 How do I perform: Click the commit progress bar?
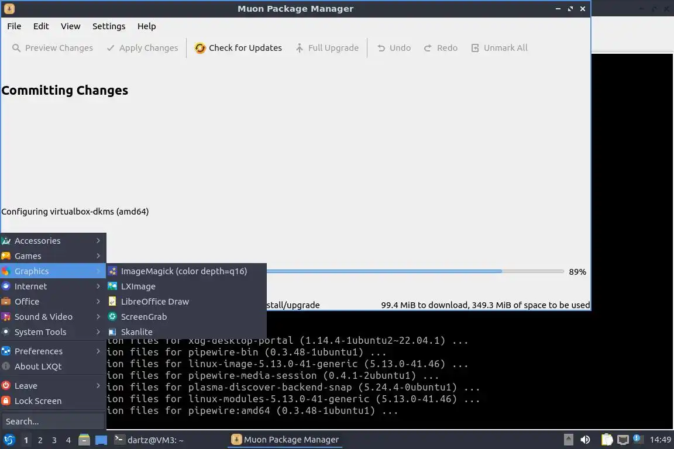point(415,271)
